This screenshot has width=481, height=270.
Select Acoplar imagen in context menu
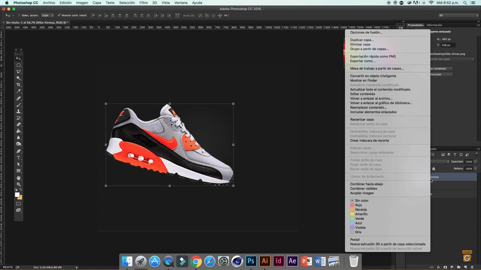362,193
